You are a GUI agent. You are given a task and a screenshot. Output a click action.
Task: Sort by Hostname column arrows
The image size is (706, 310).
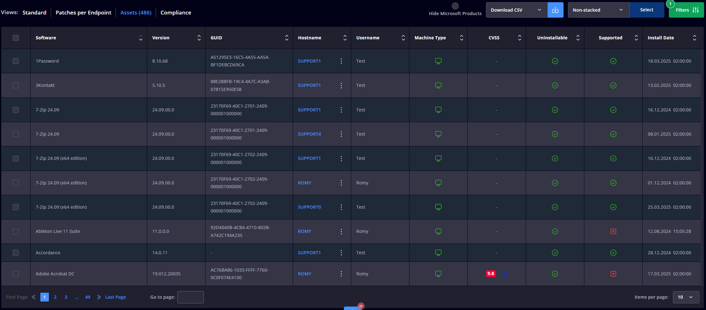click(x=345, y=38)
